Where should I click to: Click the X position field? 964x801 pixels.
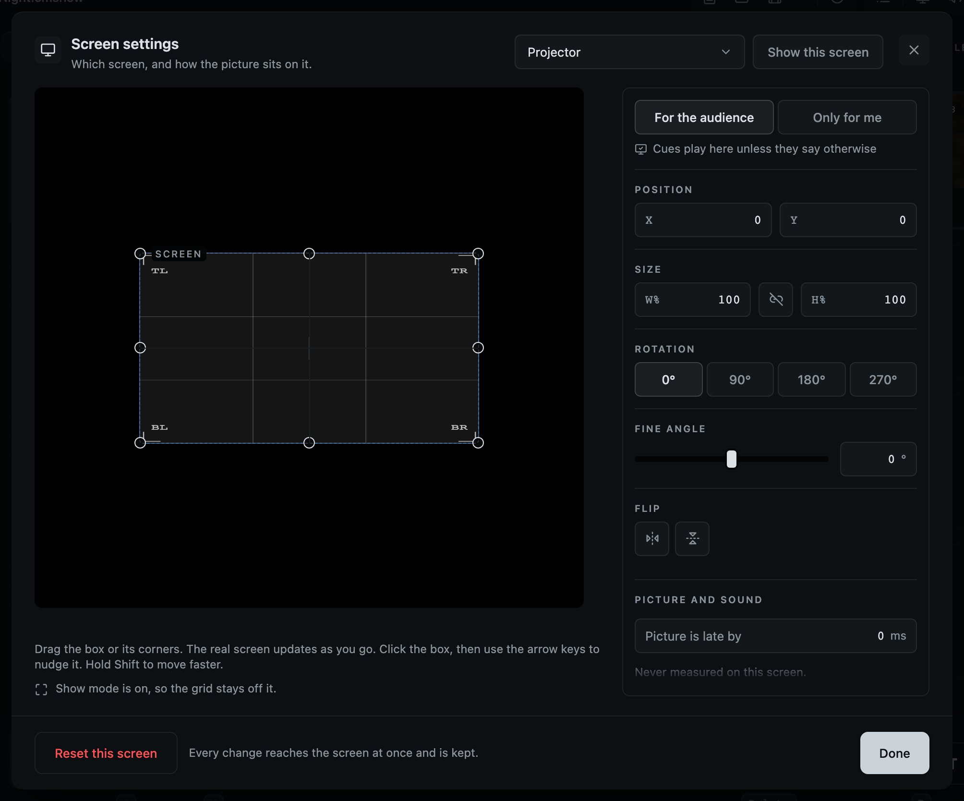pyautogui.click(x=703, y=220)
